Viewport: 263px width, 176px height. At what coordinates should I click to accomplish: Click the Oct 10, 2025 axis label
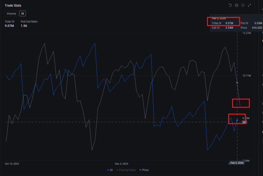(12, 164)
